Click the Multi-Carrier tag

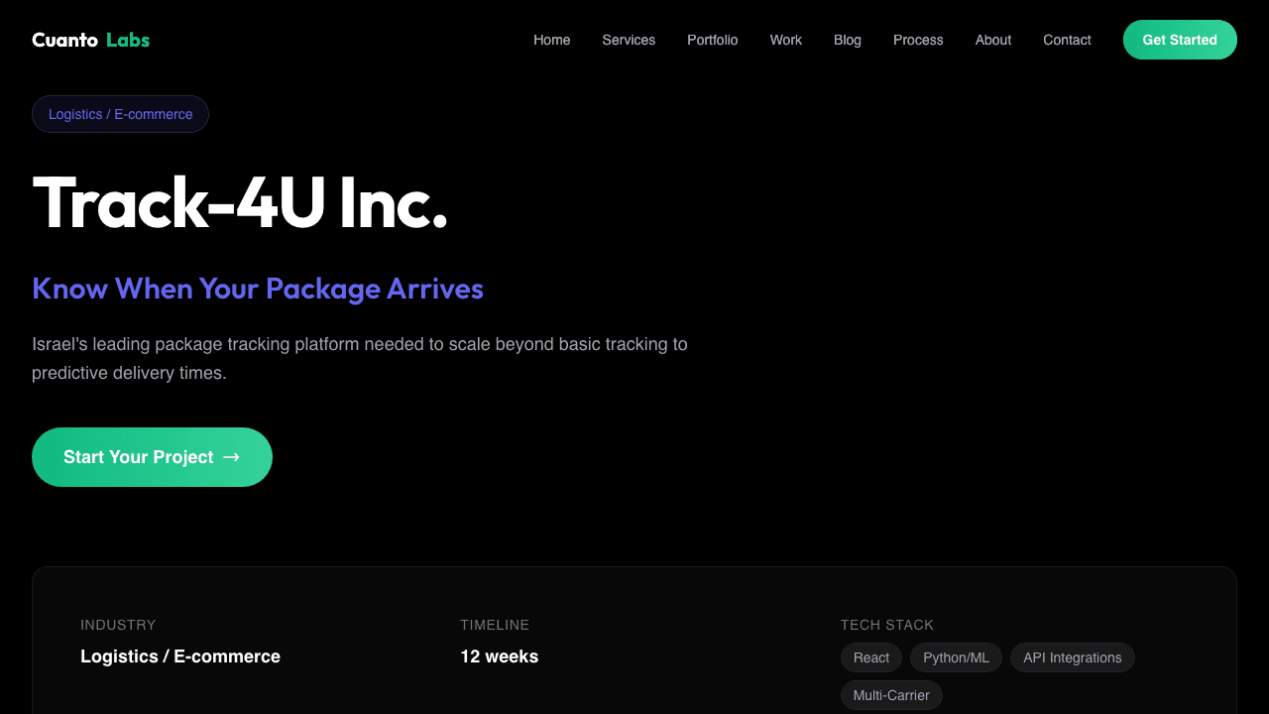point(891,695)
